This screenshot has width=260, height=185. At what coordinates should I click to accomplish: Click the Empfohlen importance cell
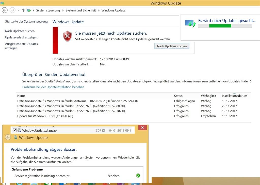click(208, 116)
